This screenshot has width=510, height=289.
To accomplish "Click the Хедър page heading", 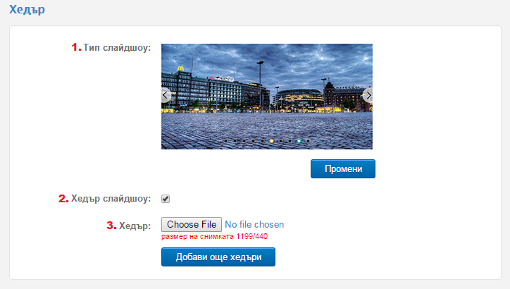I will point(27,9).
